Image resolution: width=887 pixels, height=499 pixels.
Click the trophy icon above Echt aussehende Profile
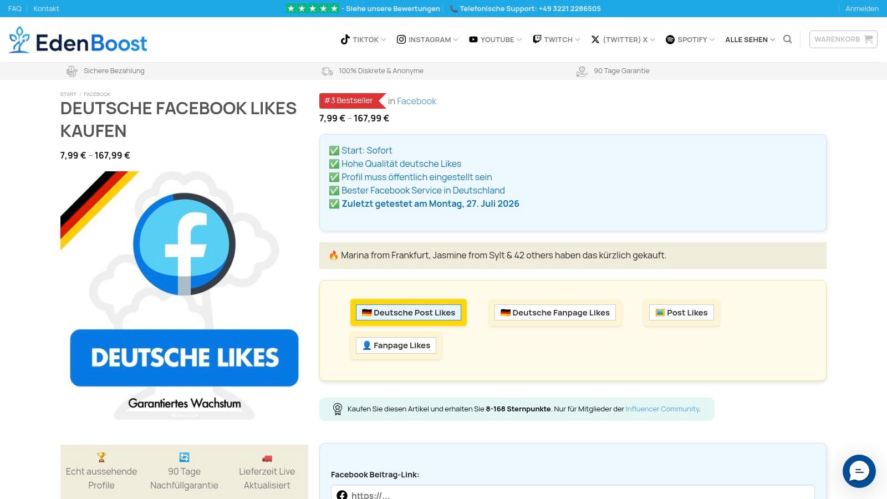[101, 457]
